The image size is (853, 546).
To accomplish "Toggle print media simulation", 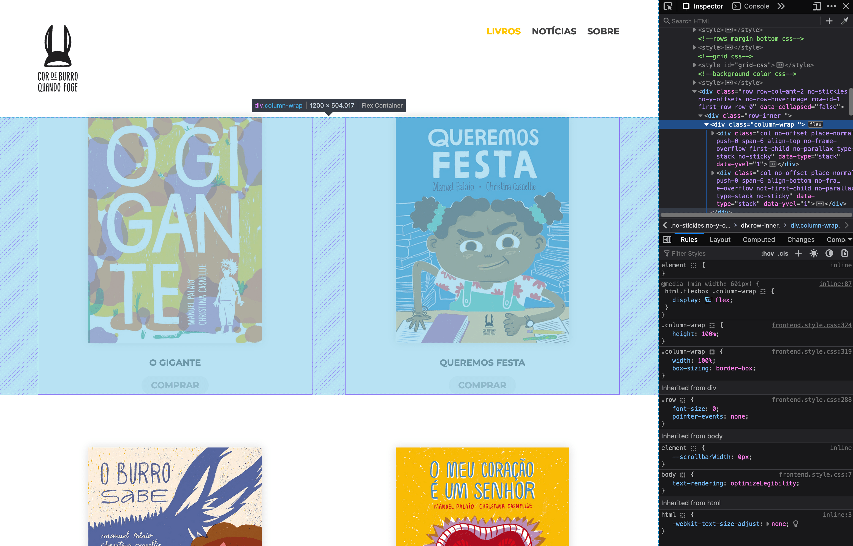I will pos(845,253).
